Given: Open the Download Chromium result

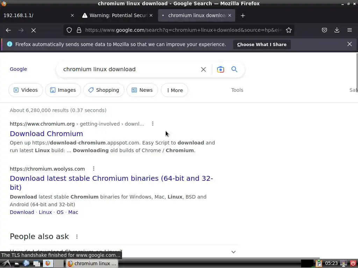Looking at the screenshot, I should click(46, 134).
